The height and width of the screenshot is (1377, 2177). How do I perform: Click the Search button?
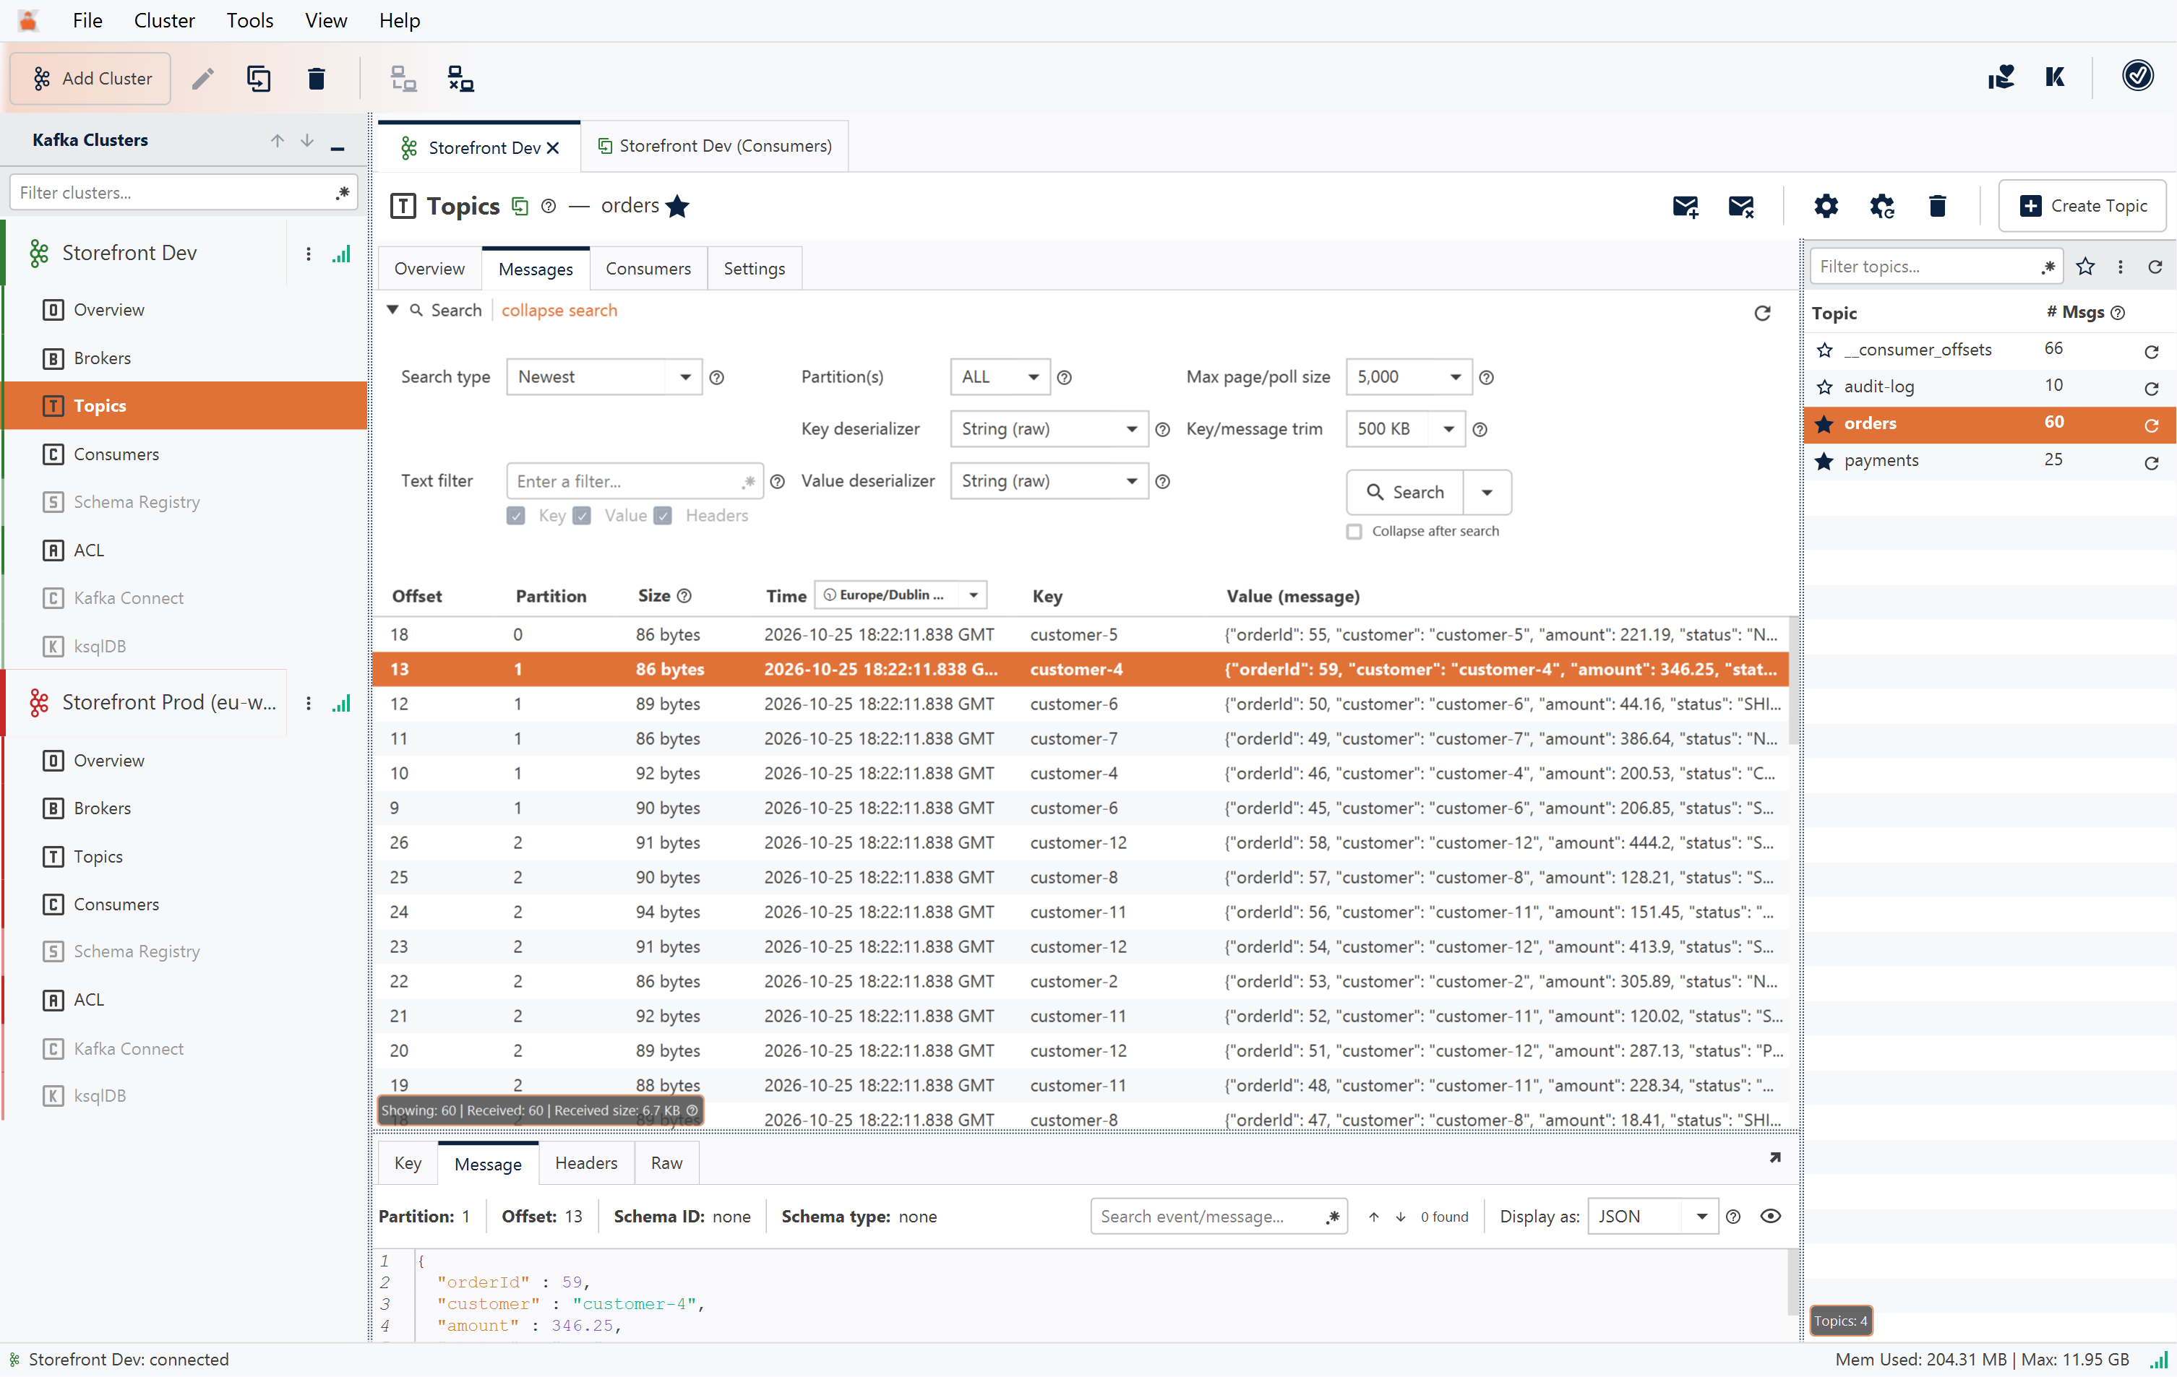(1404, 493)
